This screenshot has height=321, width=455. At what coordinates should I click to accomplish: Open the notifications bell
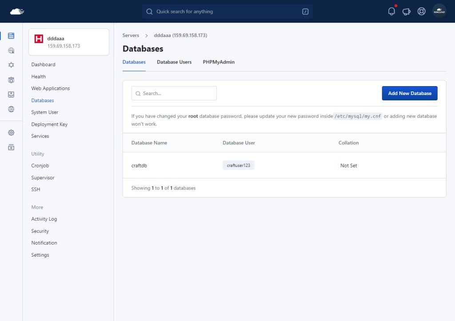[391, 11]
